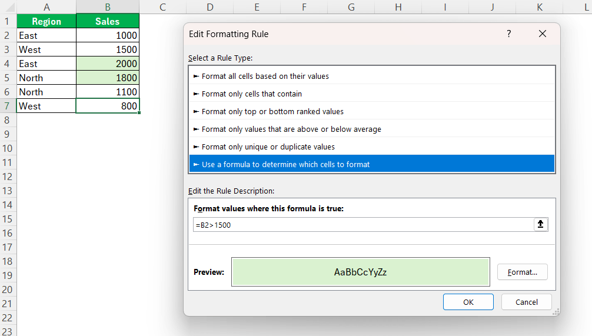Pick 'Format only values that are above or below average'
Screen dimensions: 592x336
[291, 129]
